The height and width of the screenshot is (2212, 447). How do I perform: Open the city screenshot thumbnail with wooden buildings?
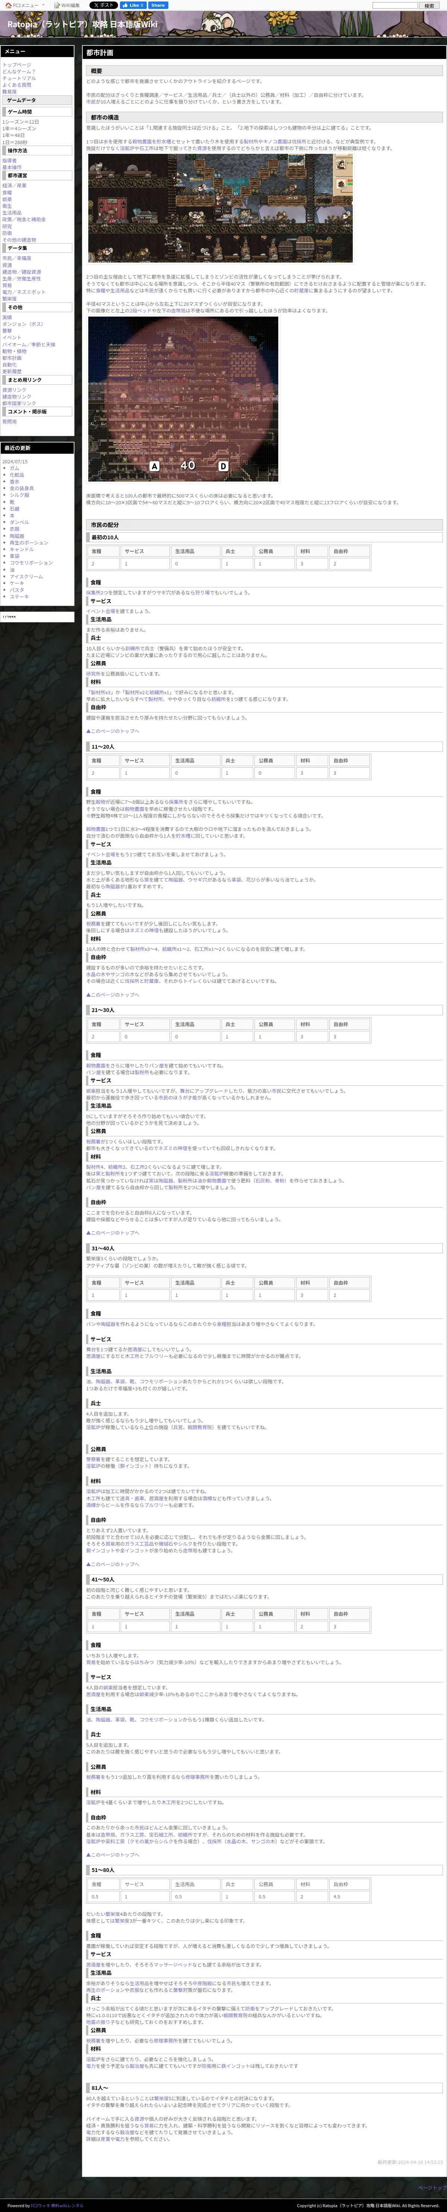(220, 208)
